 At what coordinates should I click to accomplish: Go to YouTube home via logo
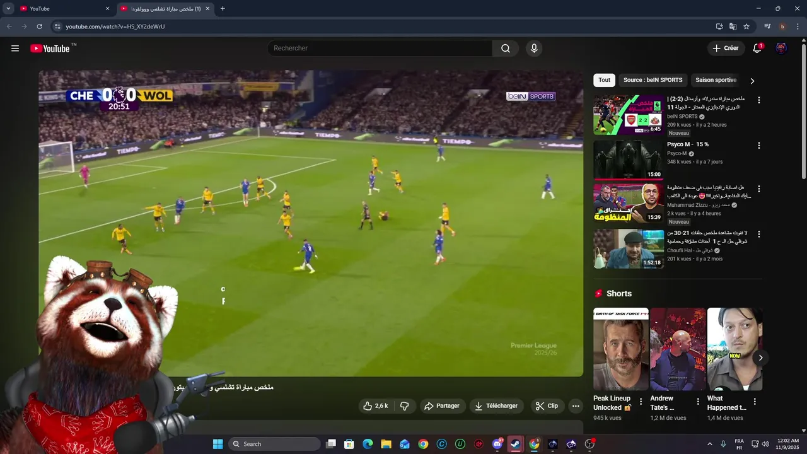coord(50,49)
